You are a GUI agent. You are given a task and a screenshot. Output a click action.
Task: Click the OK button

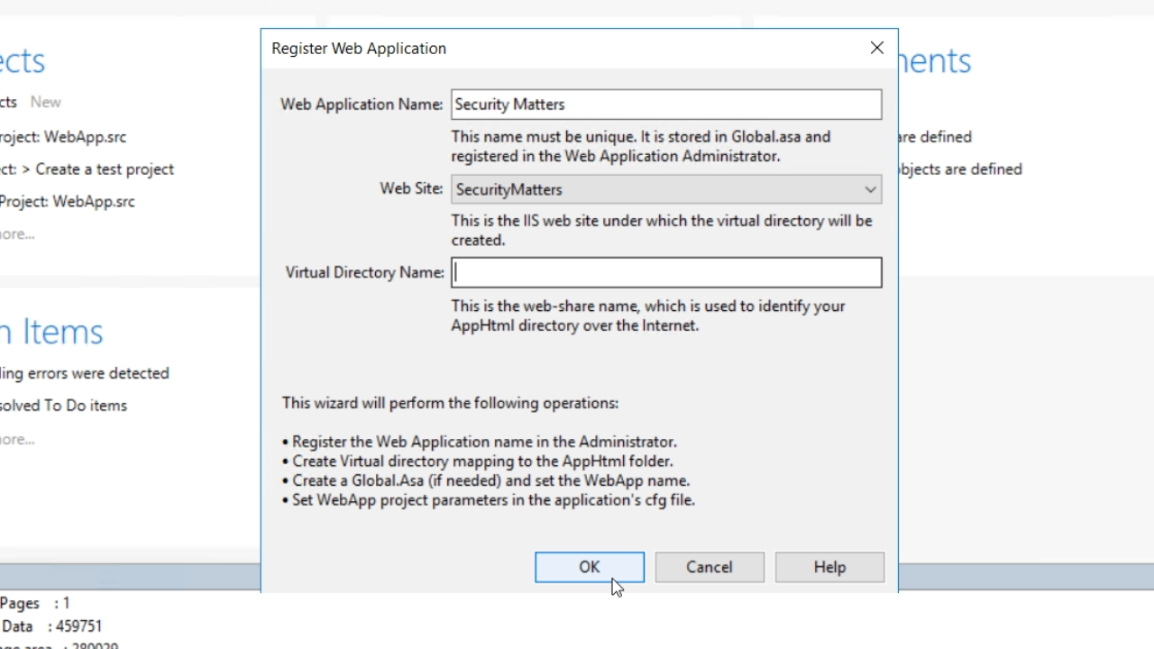[589, 567]
